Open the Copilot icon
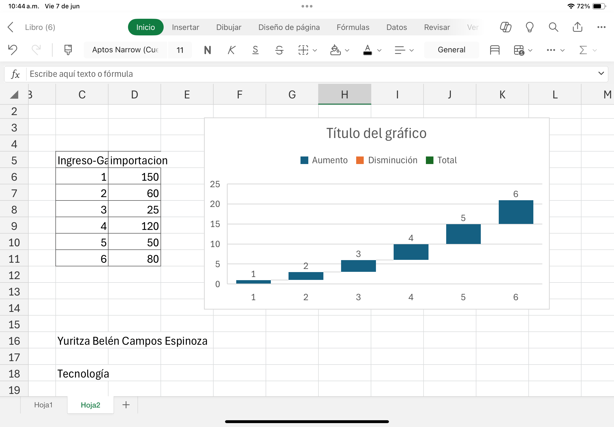 506,27
